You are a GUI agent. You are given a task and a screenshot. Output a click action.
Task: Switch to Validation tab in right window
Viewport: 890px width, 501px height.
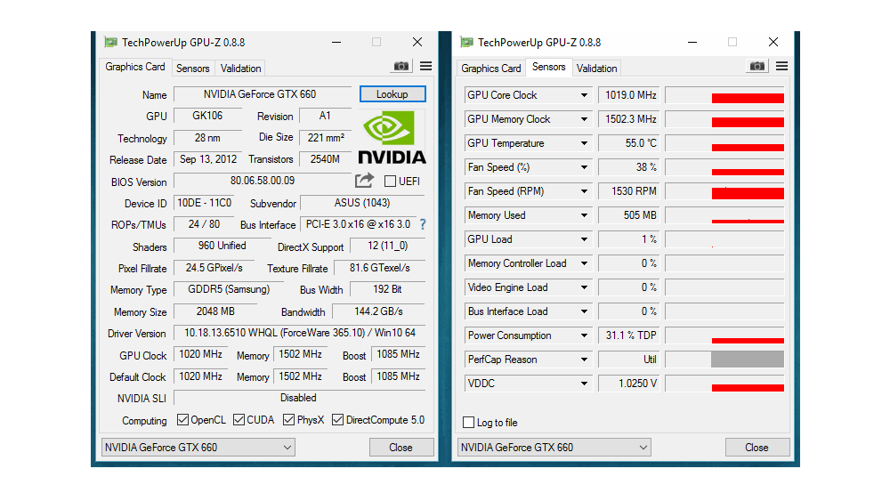click(596, 69)
